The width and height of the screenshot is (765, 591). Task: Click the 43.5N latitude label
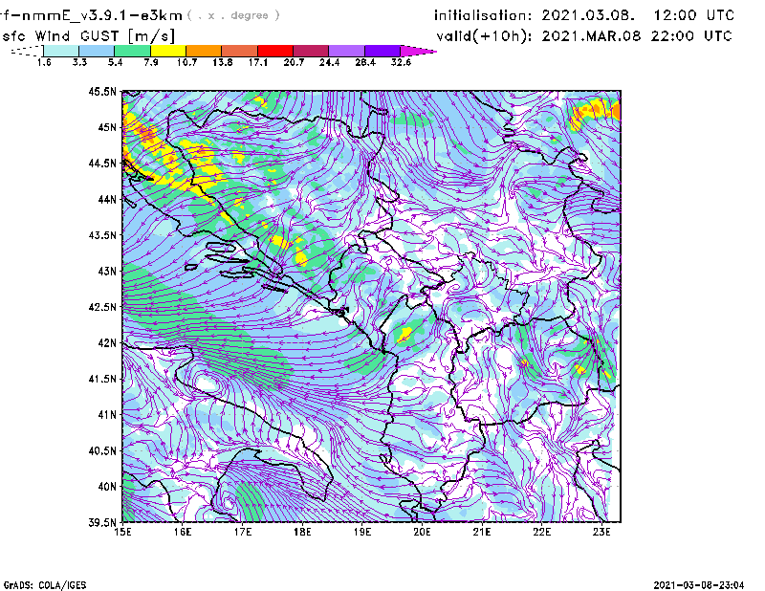[102, 235]
